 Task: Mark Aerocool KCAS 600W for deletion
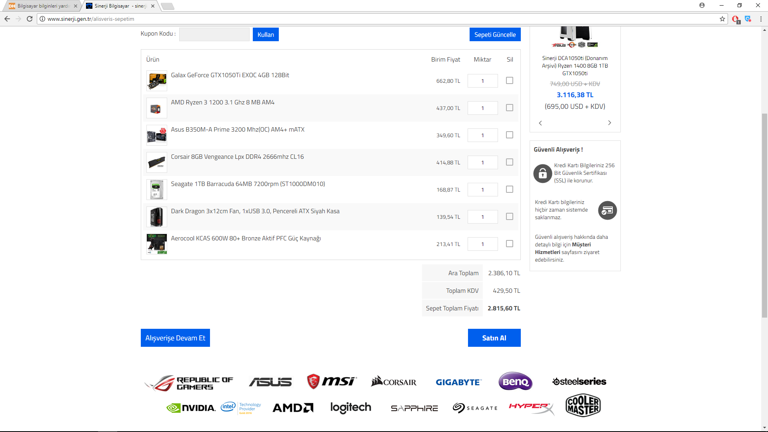[509, 244]
